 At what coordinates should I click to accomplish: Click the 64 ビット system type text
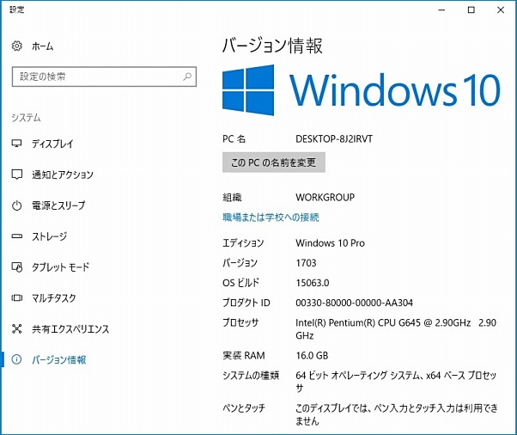coord(396,382)
